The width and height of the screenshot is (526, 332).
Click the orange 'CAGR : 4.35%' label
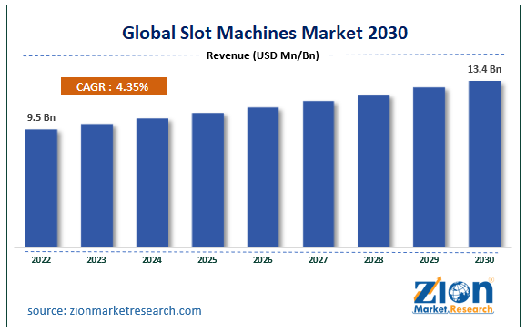coord(114,86)
